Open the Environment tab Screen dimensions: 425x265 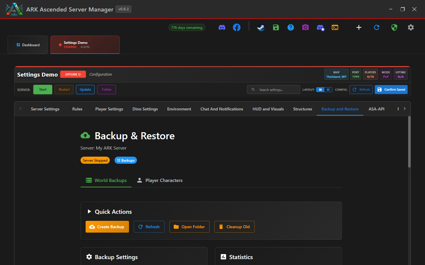coord(179,109)
